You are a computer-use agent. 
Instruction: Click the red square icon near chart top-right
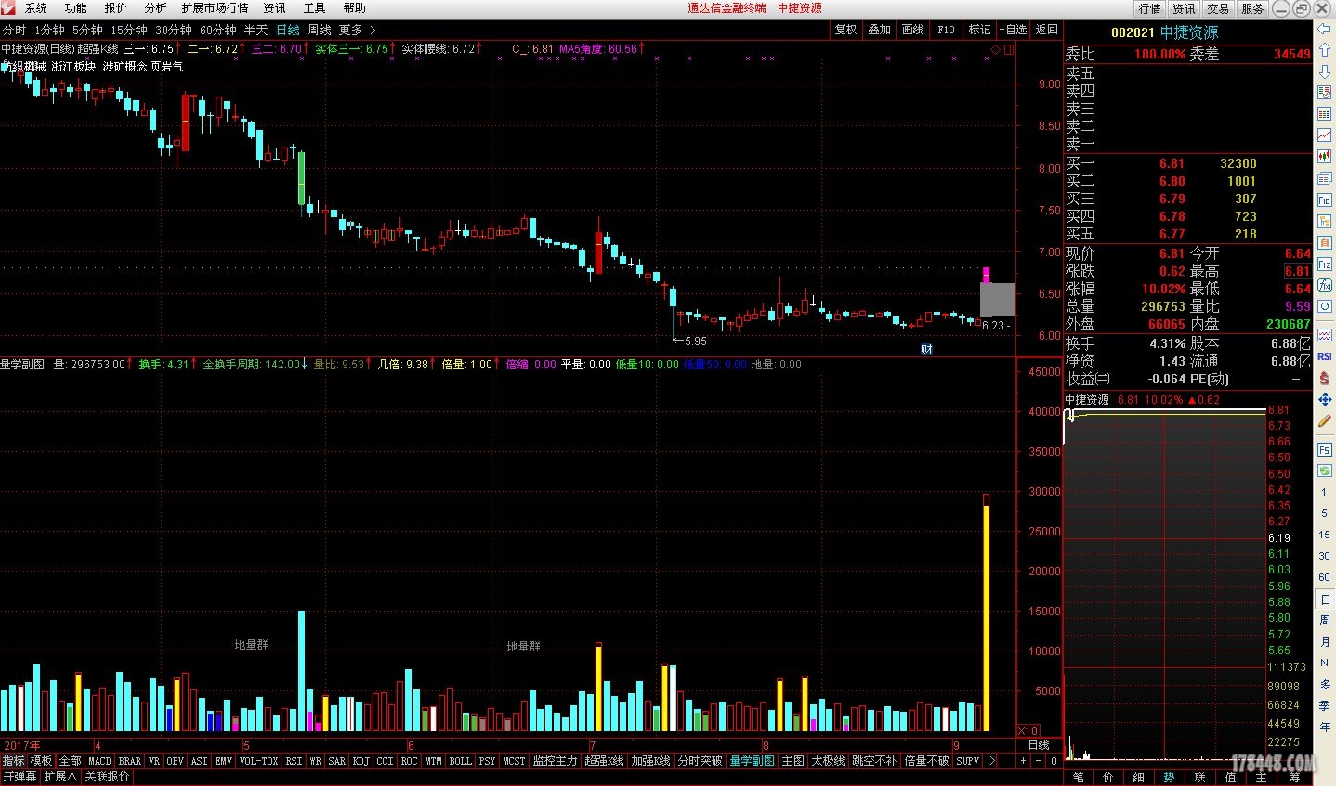click(x=1009, y=50)
